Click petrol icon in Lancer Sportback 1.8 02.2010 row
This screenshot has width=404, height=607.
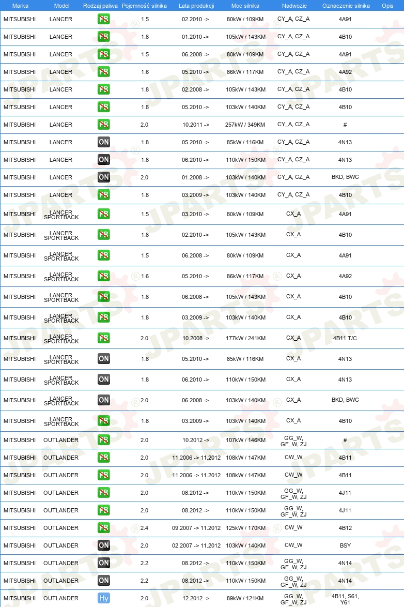pyautogui.click(x=103, y=235)
